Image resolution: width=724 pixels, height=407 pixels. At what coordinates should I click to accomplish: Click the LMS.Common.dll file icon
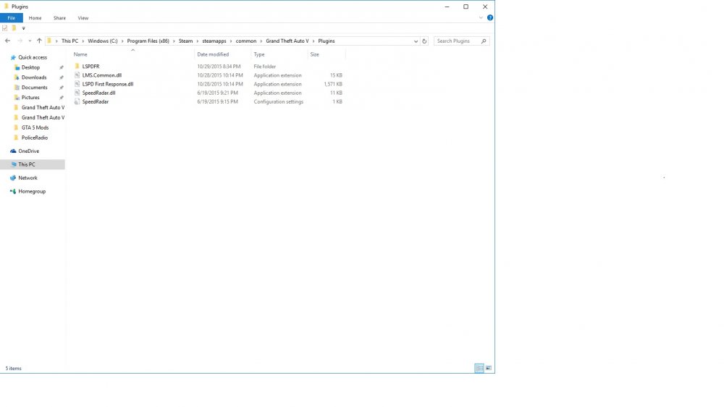(x=77, y=75)
